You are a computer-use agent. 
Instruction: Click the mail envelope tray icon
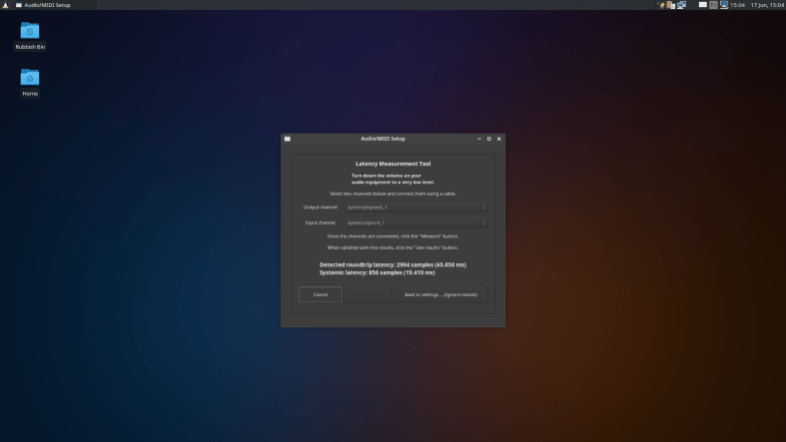tap(703, 5)
